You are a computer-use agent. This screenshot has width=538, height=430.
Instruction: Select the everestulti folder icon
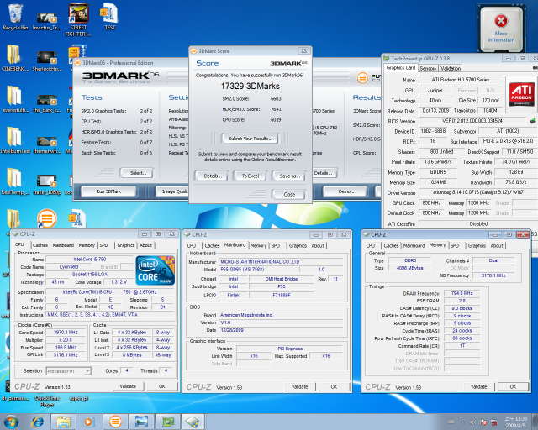[x=15, y=99]
